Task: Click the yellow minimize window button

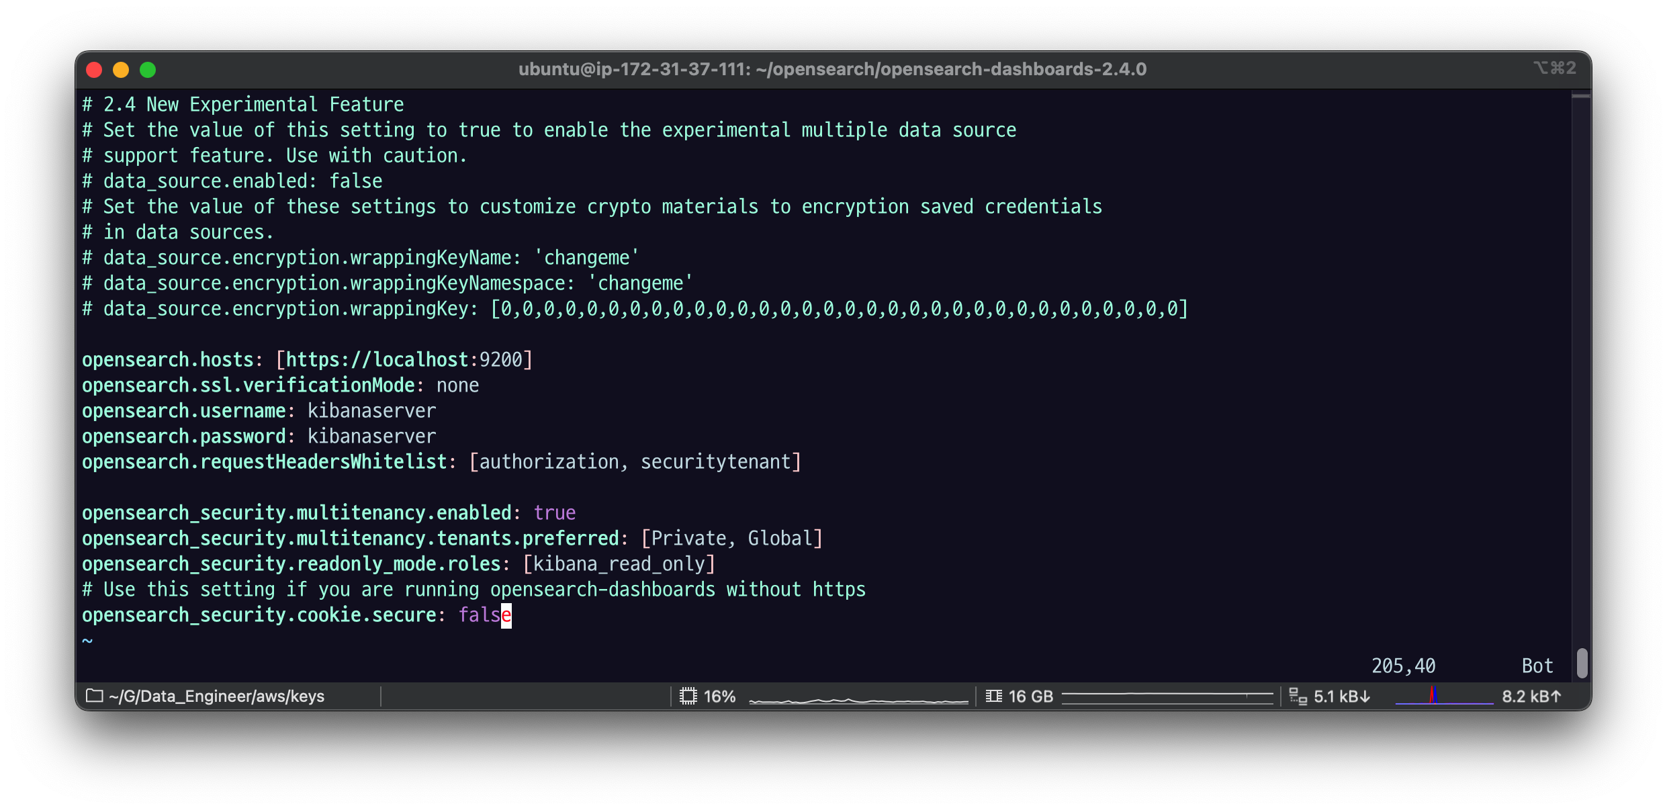Action: (x=121, y=70)
